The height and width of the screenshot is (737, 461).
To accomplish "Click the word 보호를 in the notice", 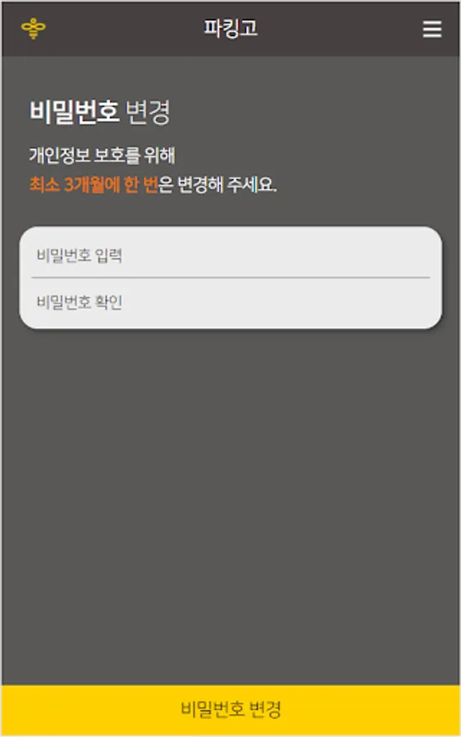I will [x=117, y=155].
